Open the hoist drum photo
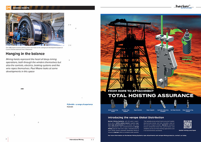 35,29
